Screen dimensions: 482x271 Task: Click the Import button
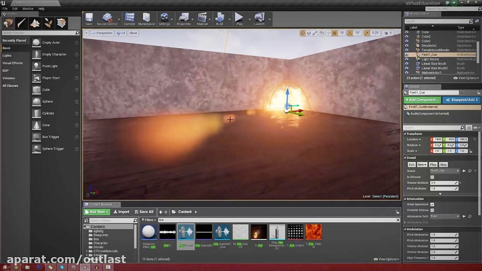[x=122, y=212]
